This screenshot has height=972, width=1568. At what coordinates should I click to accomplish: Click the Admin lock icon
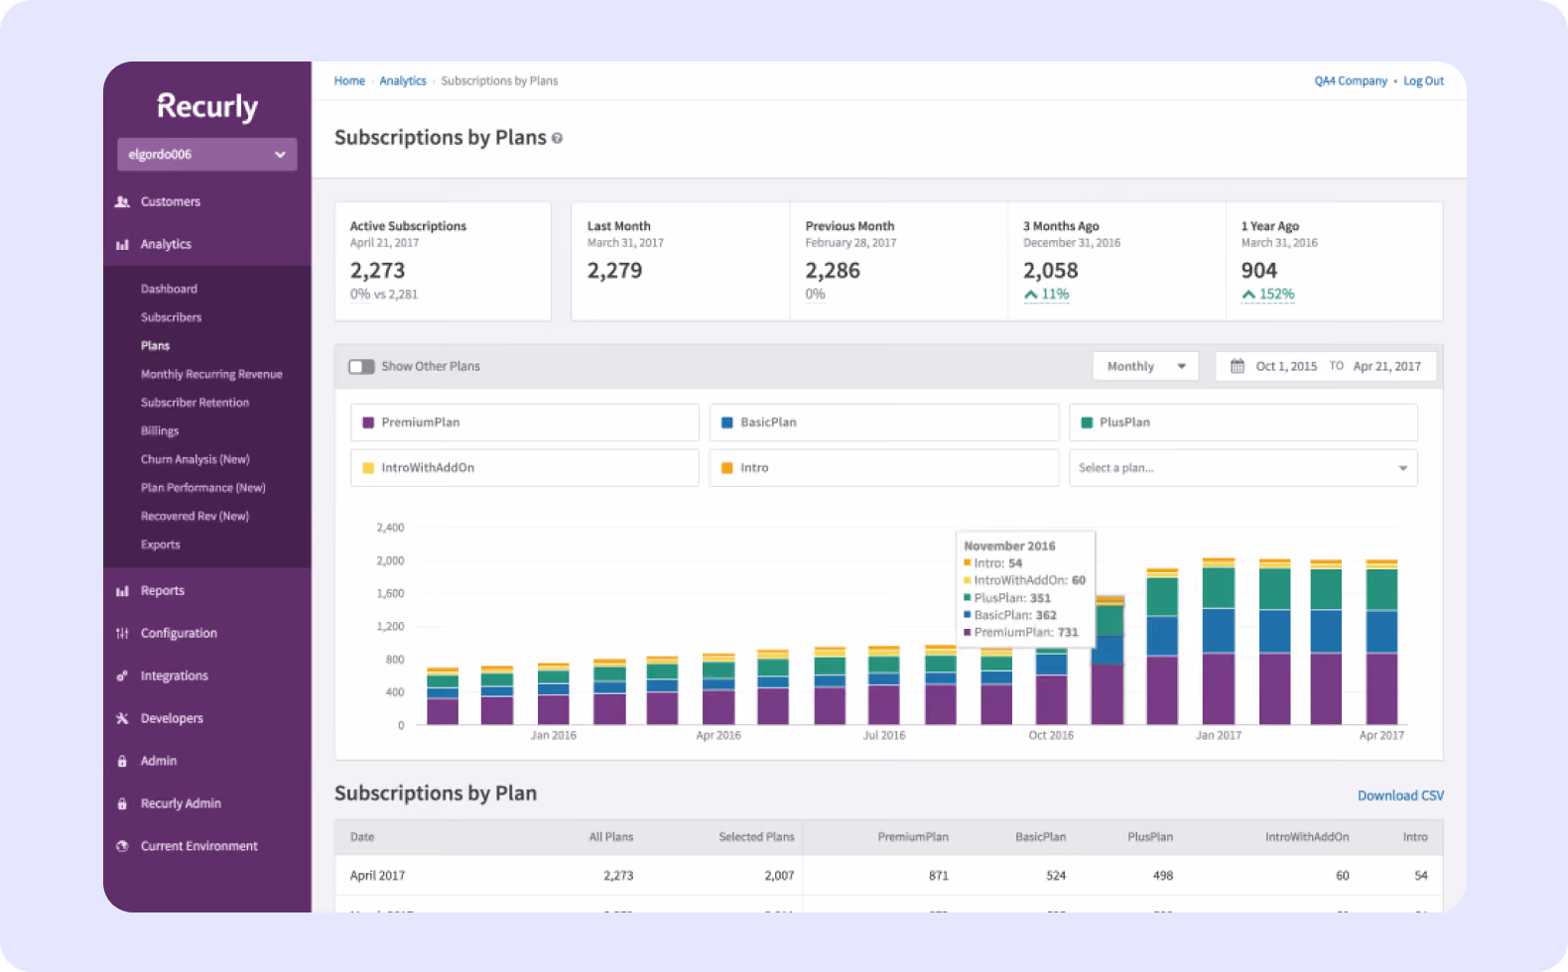[x=122, y=761]
